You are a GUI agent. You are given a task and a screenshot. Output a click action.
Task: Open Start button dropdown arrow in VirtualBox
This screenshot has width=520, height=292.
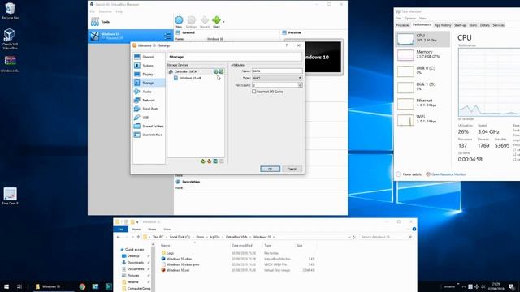pos(223,22)
